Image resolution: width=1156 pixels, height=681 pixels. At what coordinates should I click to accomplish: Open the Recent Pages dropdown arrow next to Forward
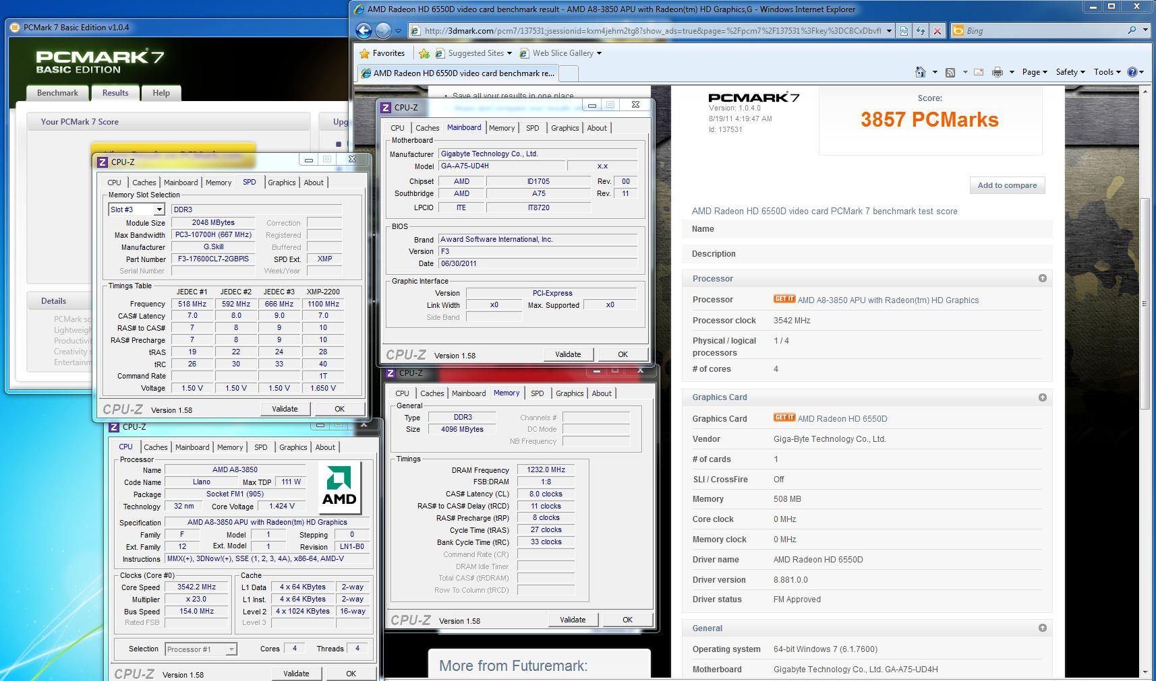tap(398, 31)
